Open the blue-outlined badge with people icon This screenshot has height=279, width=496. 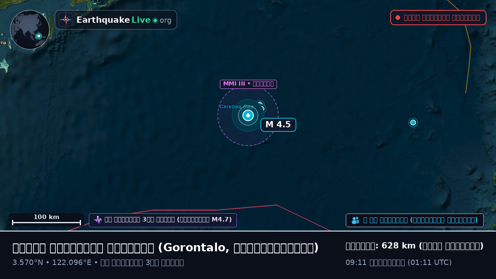click(x=415, y=220)
